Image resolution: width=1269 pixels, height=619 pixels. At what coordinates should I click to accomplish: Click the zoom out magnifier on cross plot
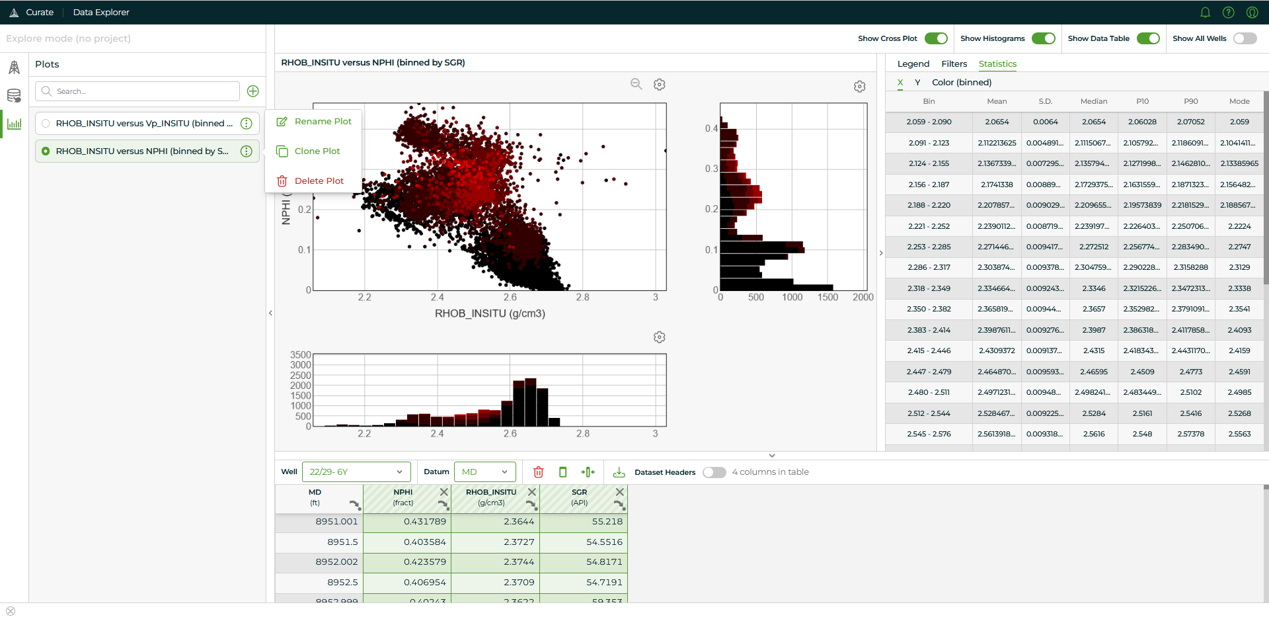pyautogui.click(x=636, y=84)
